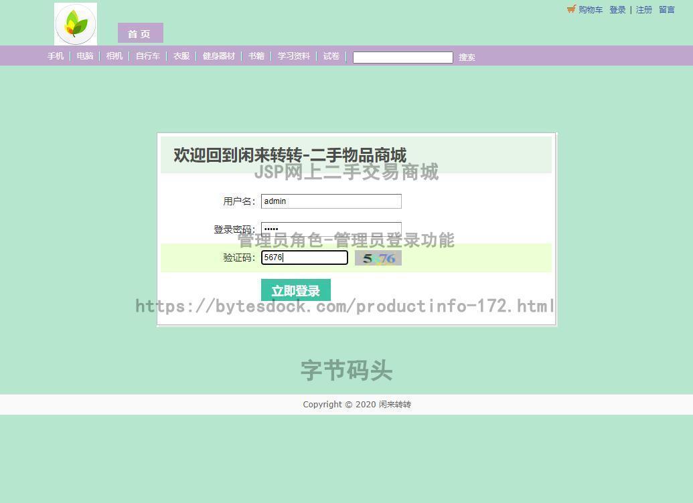This screenshot has width=693, height=503.
Task: Open the 健身器材 category
Action: coord(218,56)
